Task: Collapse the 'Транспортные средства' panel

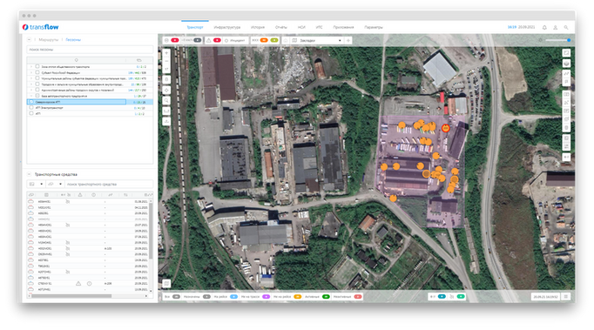Action: point(29,174)
